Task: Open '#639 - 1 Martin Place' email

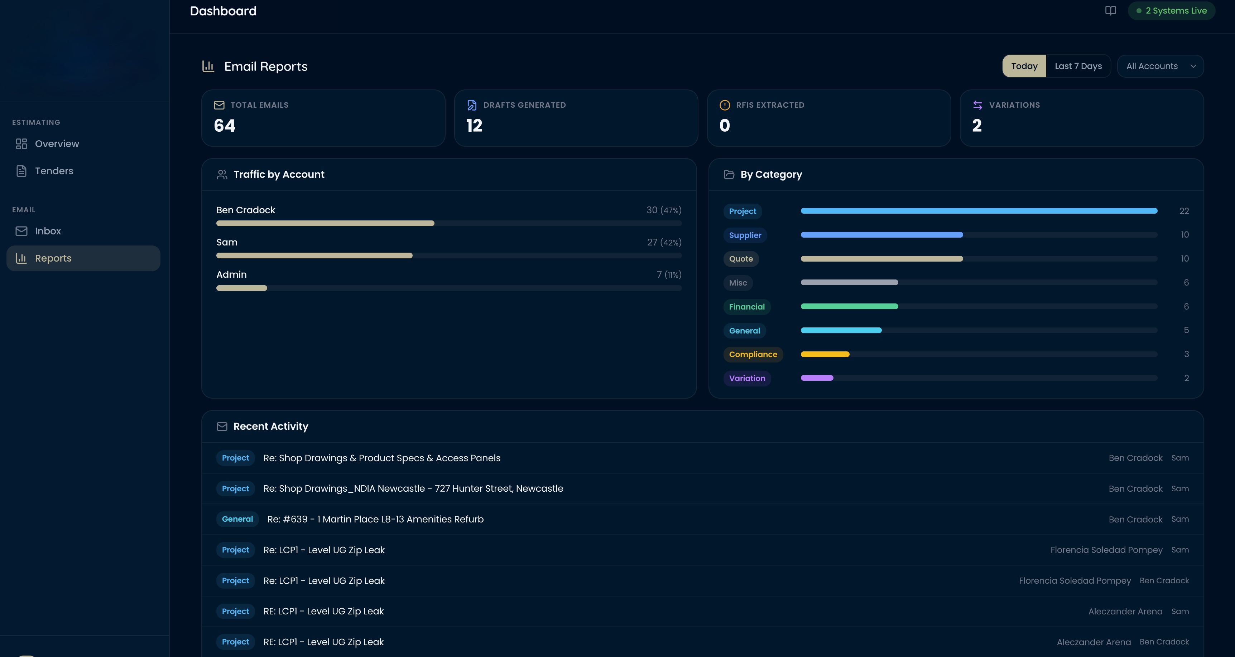Action: pyautogui.click(x=703, y=519)
